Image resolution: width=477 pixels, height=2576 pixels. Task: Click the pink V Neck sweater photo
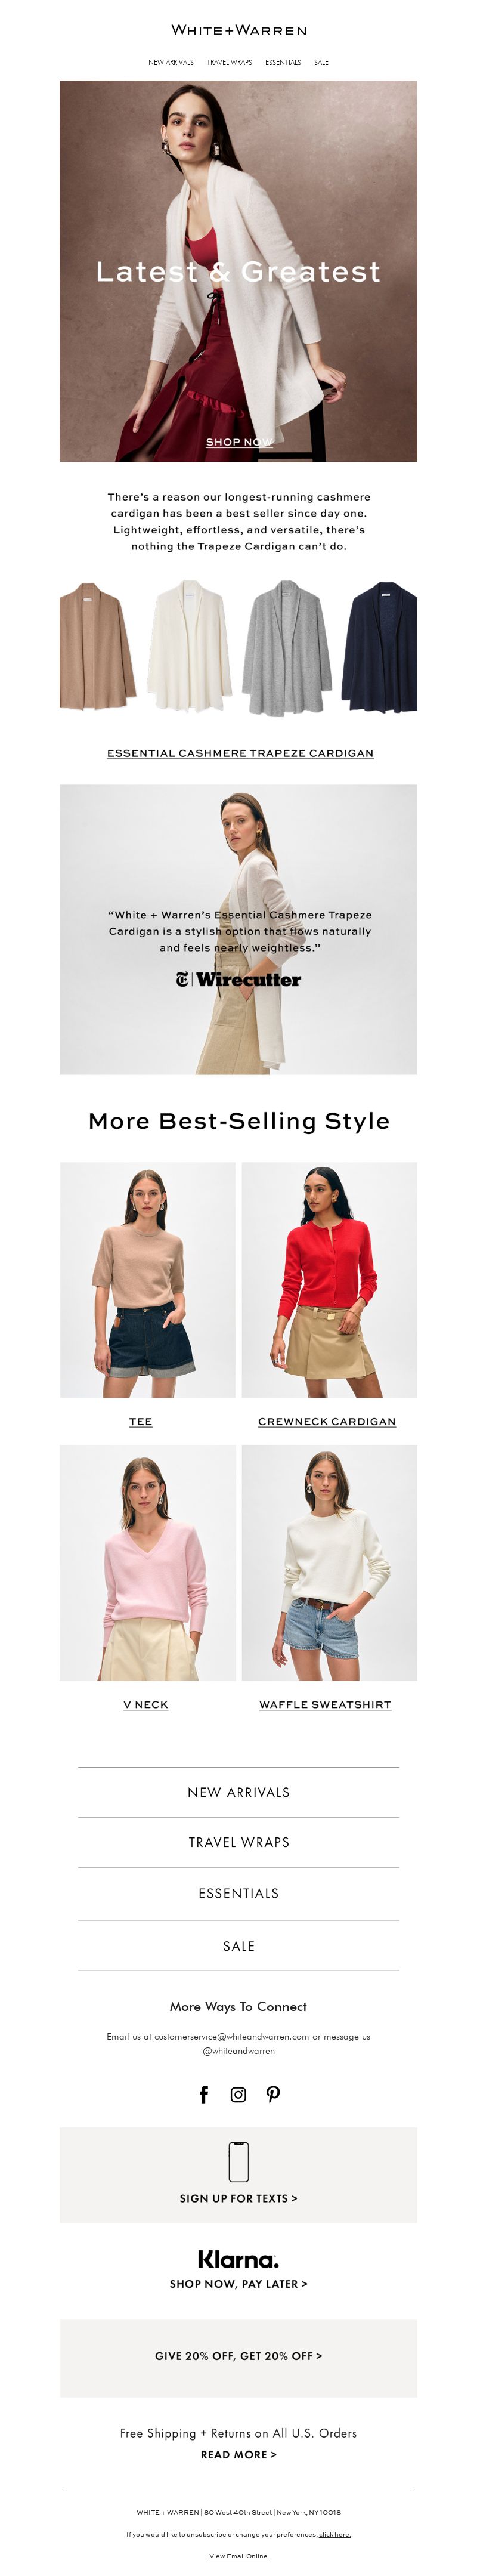coord(148,1562)
